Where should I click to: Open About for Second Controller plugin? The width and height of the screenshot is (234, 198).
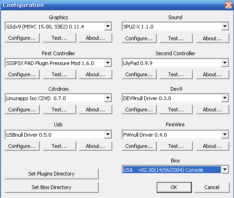click(212, 74)
